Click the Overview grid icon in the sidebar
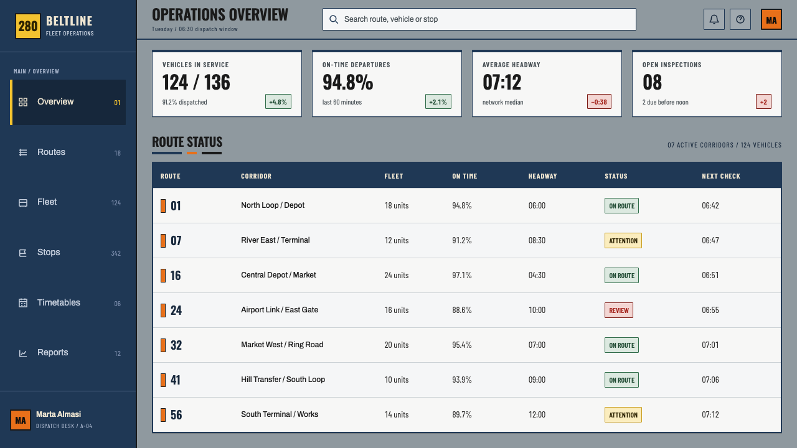Screen dimensions: 797x448 [23, 102]
